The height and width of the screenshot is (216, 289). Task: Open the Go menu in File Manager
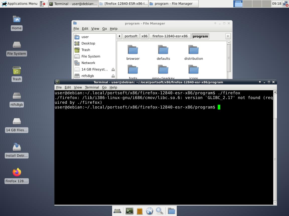[104, 29]
